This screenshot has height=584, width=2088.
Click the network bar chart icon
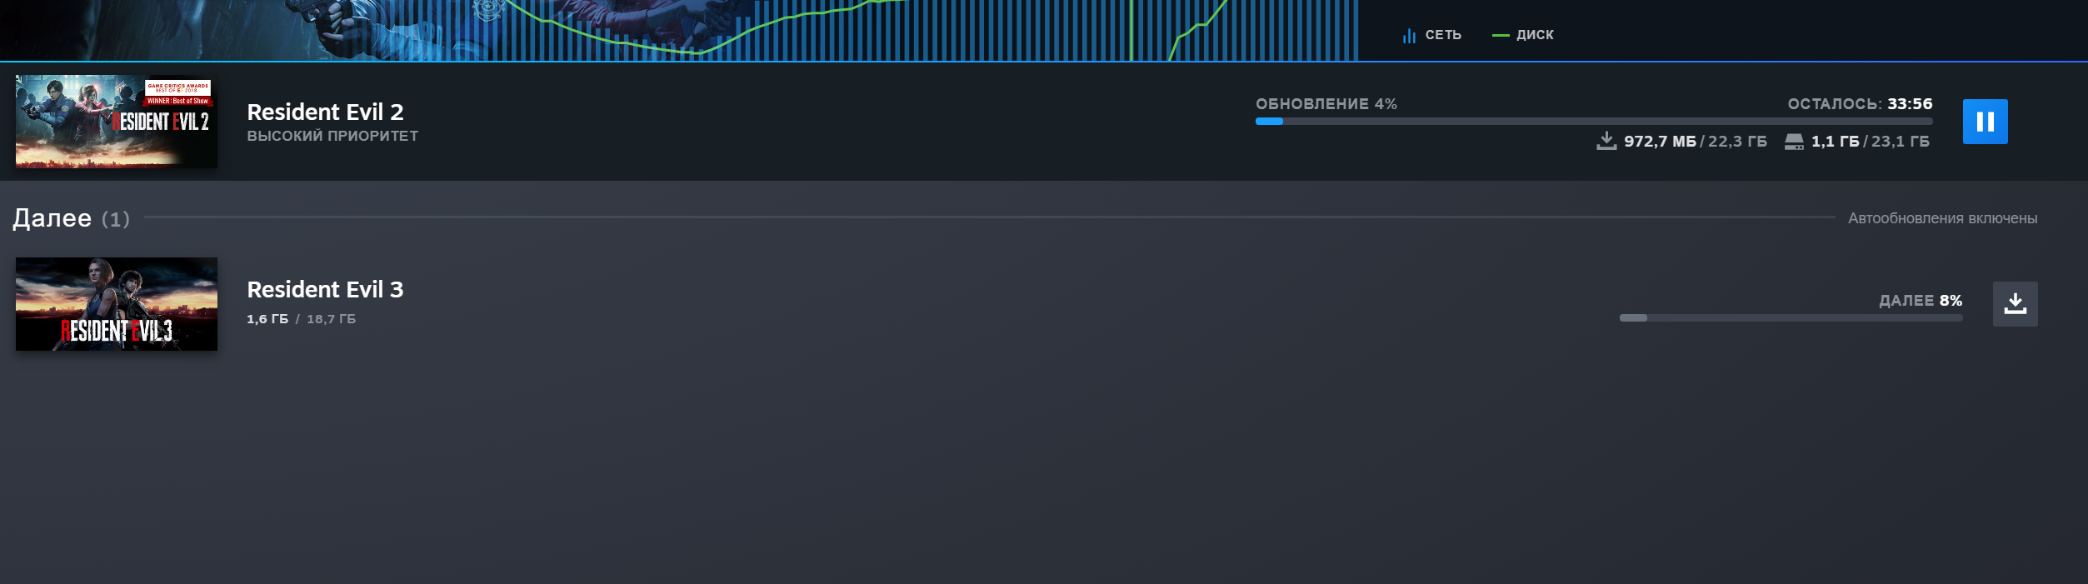[x=1408, y=35]
